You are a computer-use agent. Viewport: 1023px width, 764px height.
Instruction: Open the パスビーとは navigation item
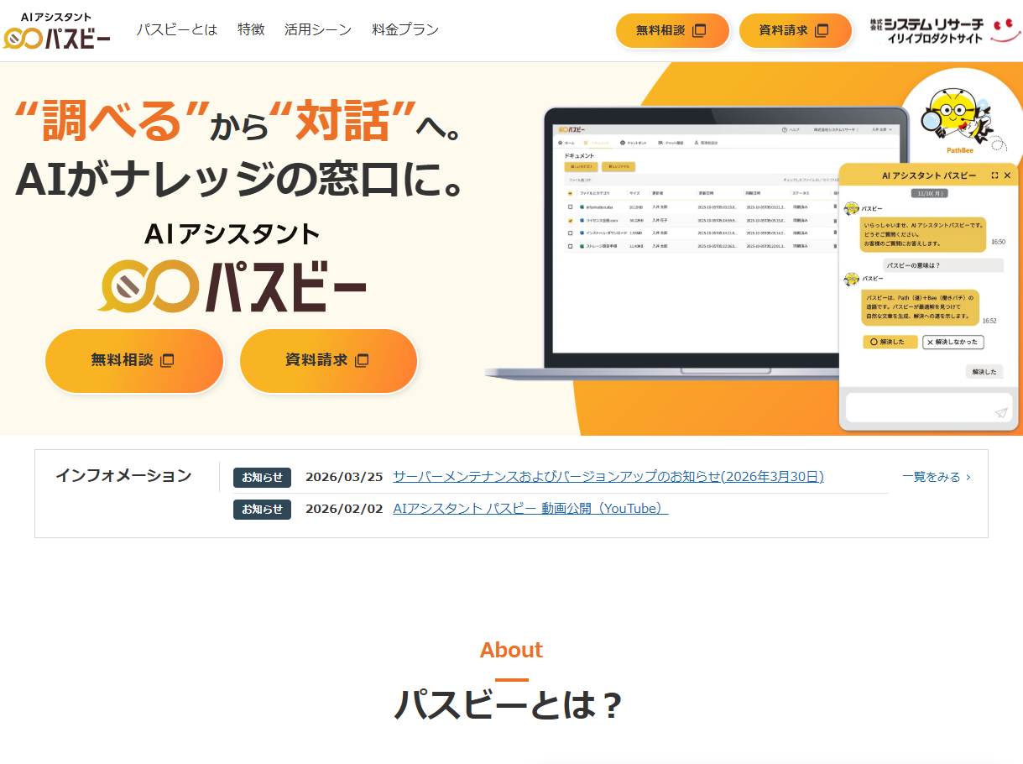[x=177, y=29]
